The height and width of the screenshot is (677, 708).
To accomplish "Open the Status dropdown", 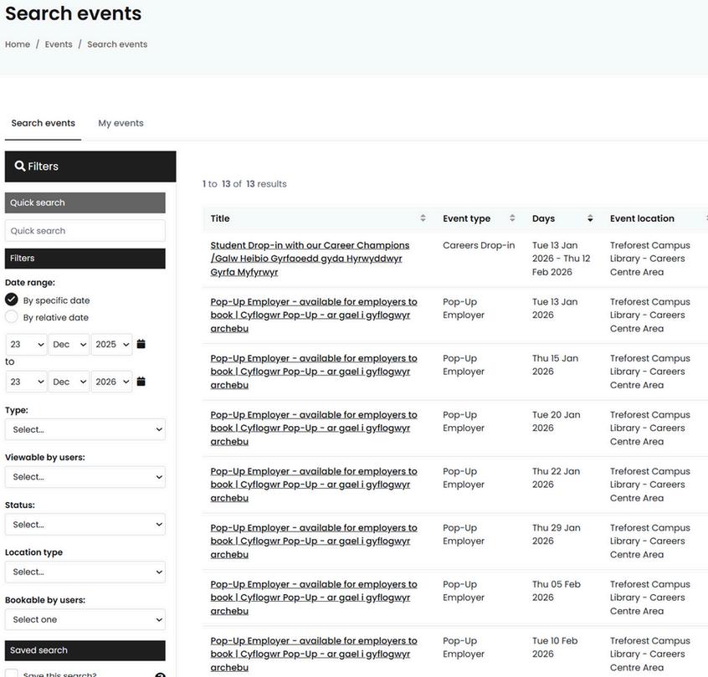I will 85,525.
